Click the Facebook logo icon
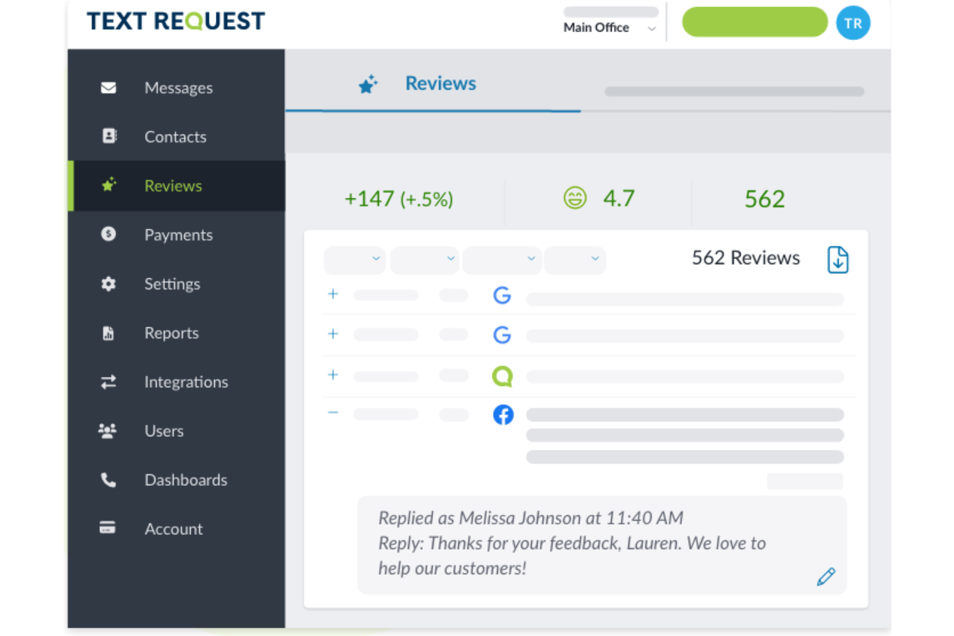 (503, 414)
